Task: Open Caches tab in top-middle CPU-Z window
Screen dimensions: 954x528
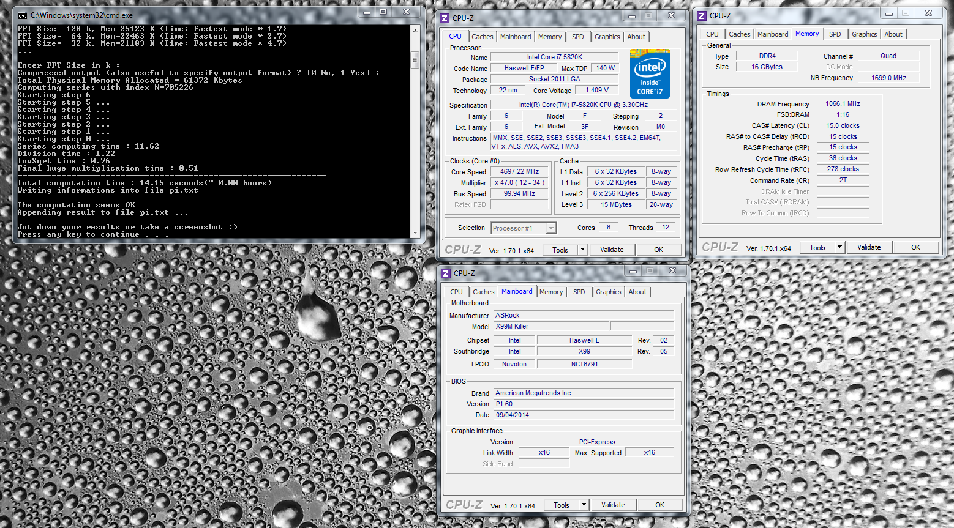Action: tap(483, 37)
